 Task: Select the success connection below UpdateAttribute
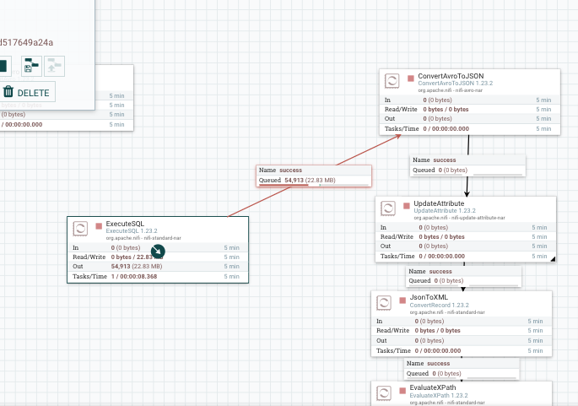[x=464, y=276]
